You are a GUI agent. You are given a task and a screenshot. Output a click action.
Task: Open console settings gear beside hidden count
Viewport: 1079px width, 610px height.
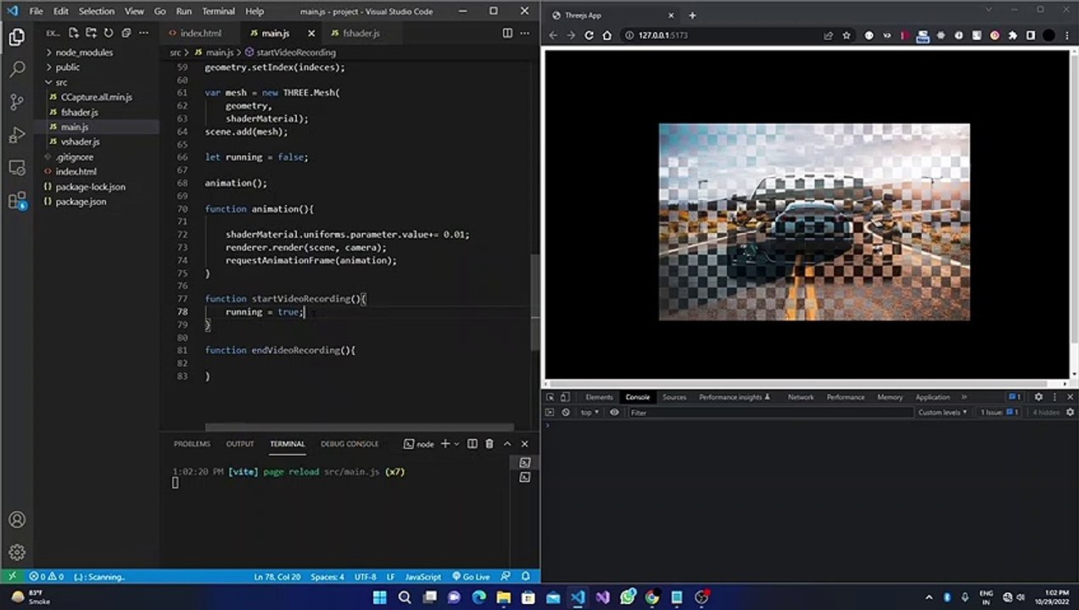coord(1069,413)
